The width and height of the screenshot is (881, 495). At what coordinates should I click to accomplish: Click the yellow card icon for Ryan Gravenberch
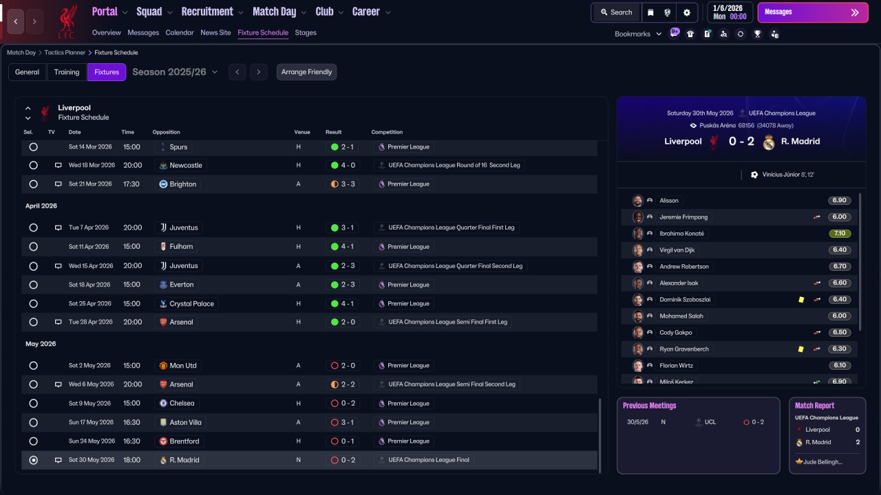click(801, 349)
